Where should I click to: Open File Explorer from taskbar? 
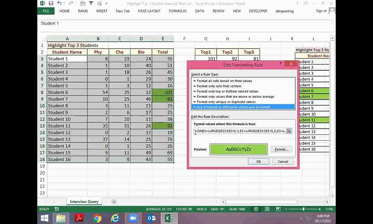(x=61, y=218)
